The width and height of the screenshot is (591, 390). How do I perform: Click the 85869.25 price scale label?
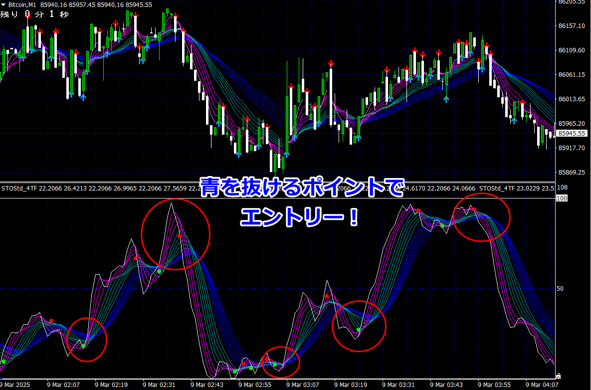572,172
